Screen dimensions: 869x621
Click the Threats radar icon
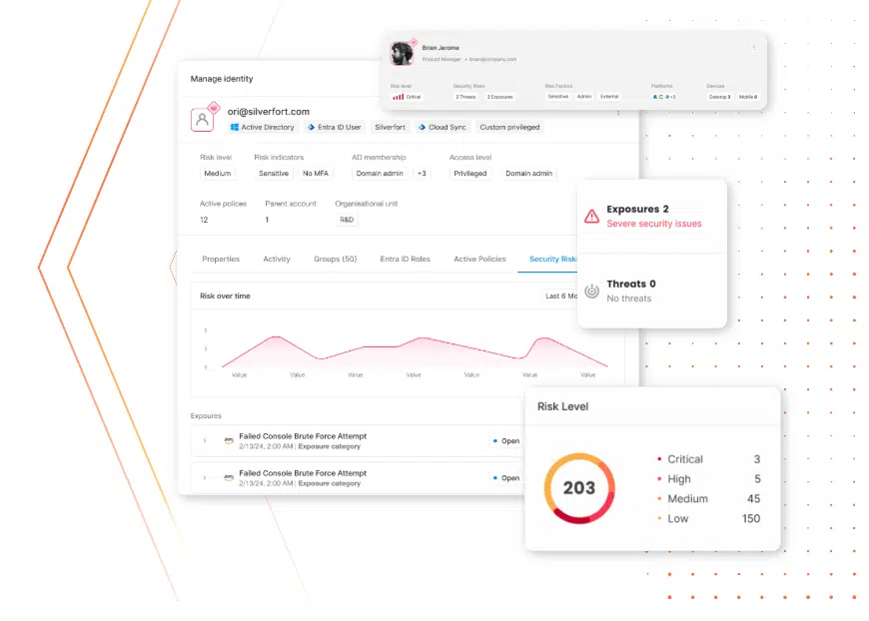tap(591, 291)
